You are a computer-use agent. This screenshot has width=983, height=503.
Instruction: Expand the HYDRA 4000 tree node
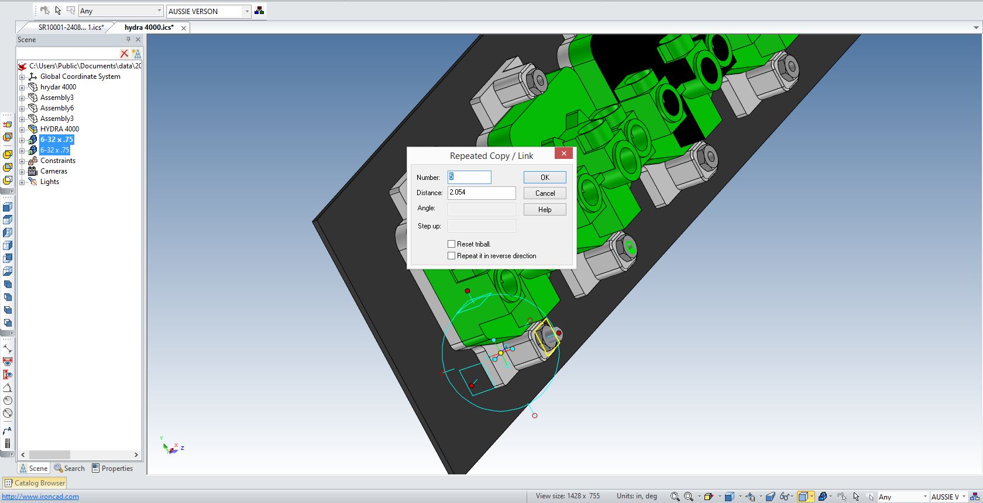pos(22,129)
